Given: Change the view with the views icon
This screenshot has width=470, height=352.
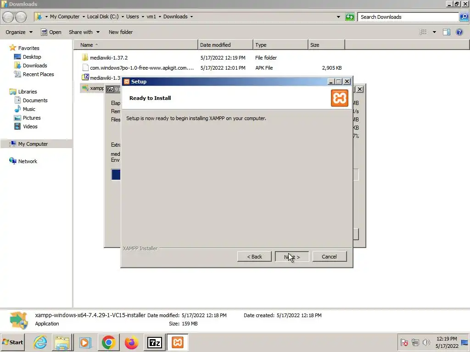Looking at the screenshot, I should click(423, 32).
